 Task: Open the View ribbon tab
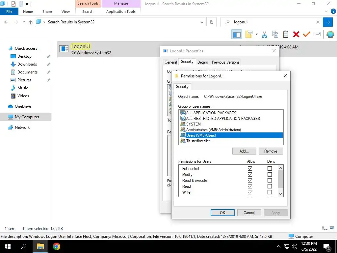pyautogui.click(x=65, y=12)
